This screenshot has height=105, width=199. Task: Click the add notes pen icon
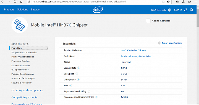(184, 2)
